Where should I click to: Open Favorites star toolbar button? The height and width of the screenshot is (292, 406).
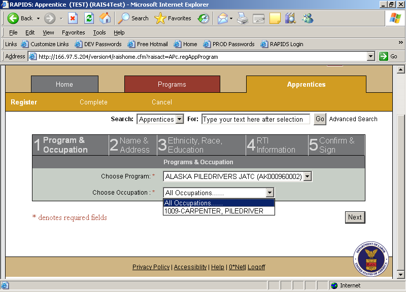173,18
